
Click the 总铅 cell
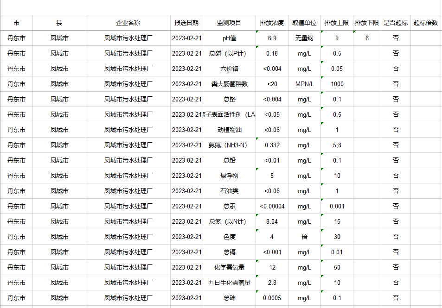point(229,160)
